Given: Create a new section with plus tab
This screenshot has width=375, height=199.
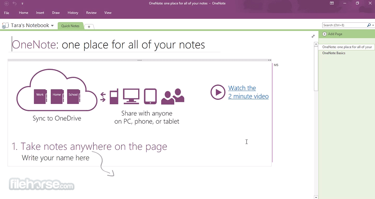Looking at the screenshot, I should (89, 27).
